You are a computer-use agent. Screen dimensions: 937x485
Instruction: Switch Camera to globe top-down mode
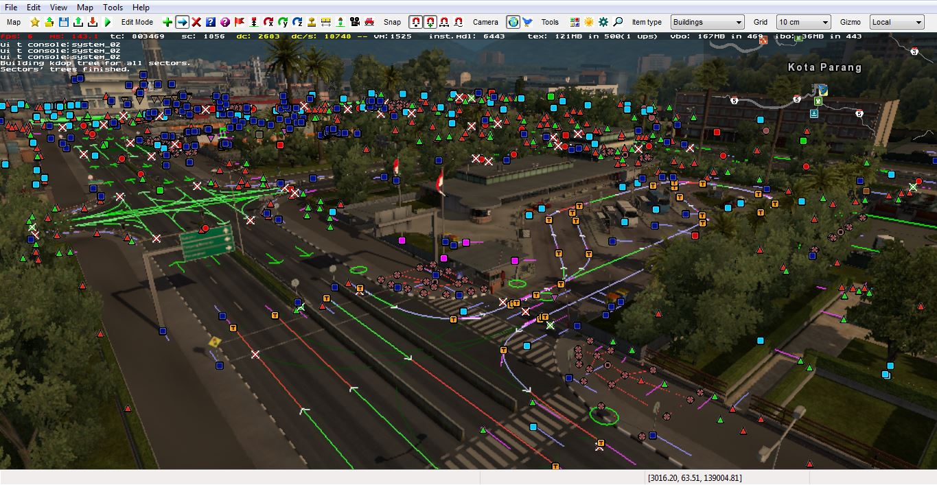coord(513,22)
